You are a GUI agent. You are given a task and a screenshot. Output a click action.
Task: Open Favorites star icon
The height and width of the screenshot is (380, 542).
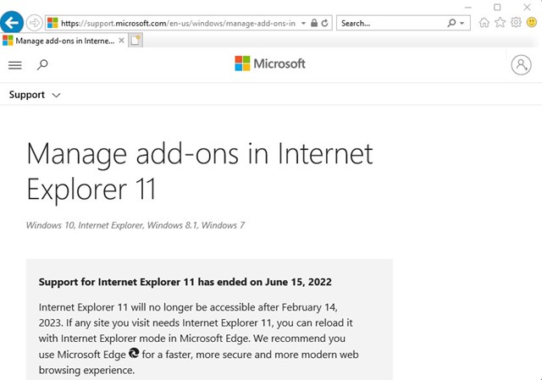point(500,23)
